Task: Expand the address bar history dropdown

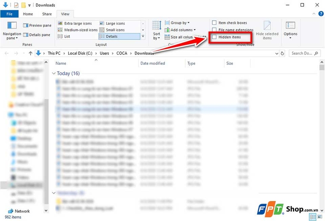Action: (x=277, y=54)
